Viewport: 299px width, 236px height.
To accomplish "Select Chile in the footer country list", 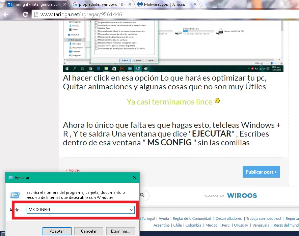I will pos(178,225).
